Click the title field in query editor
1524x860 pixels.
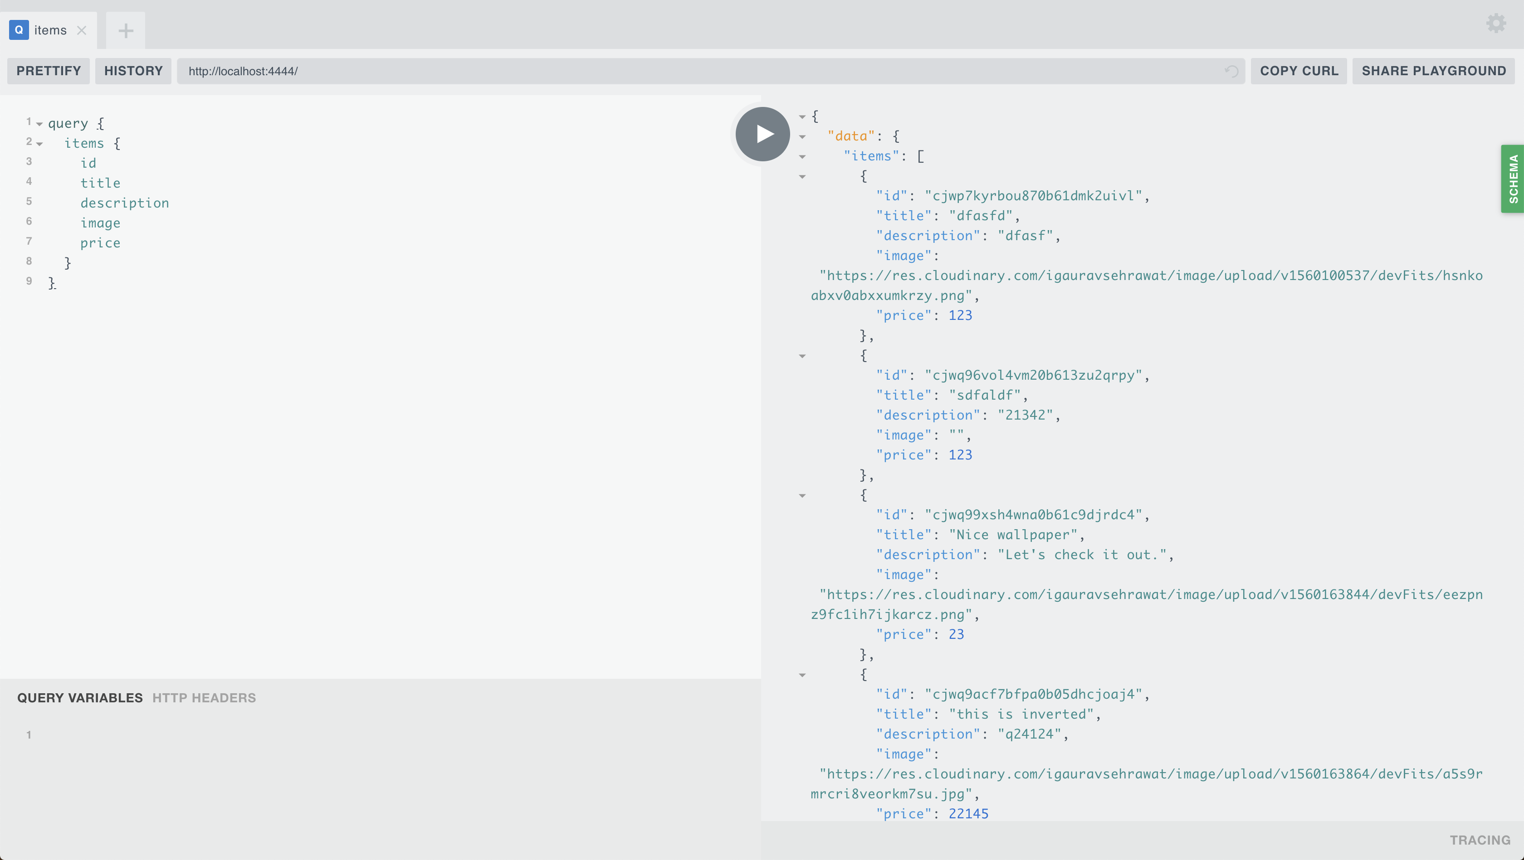click(101, 183)
